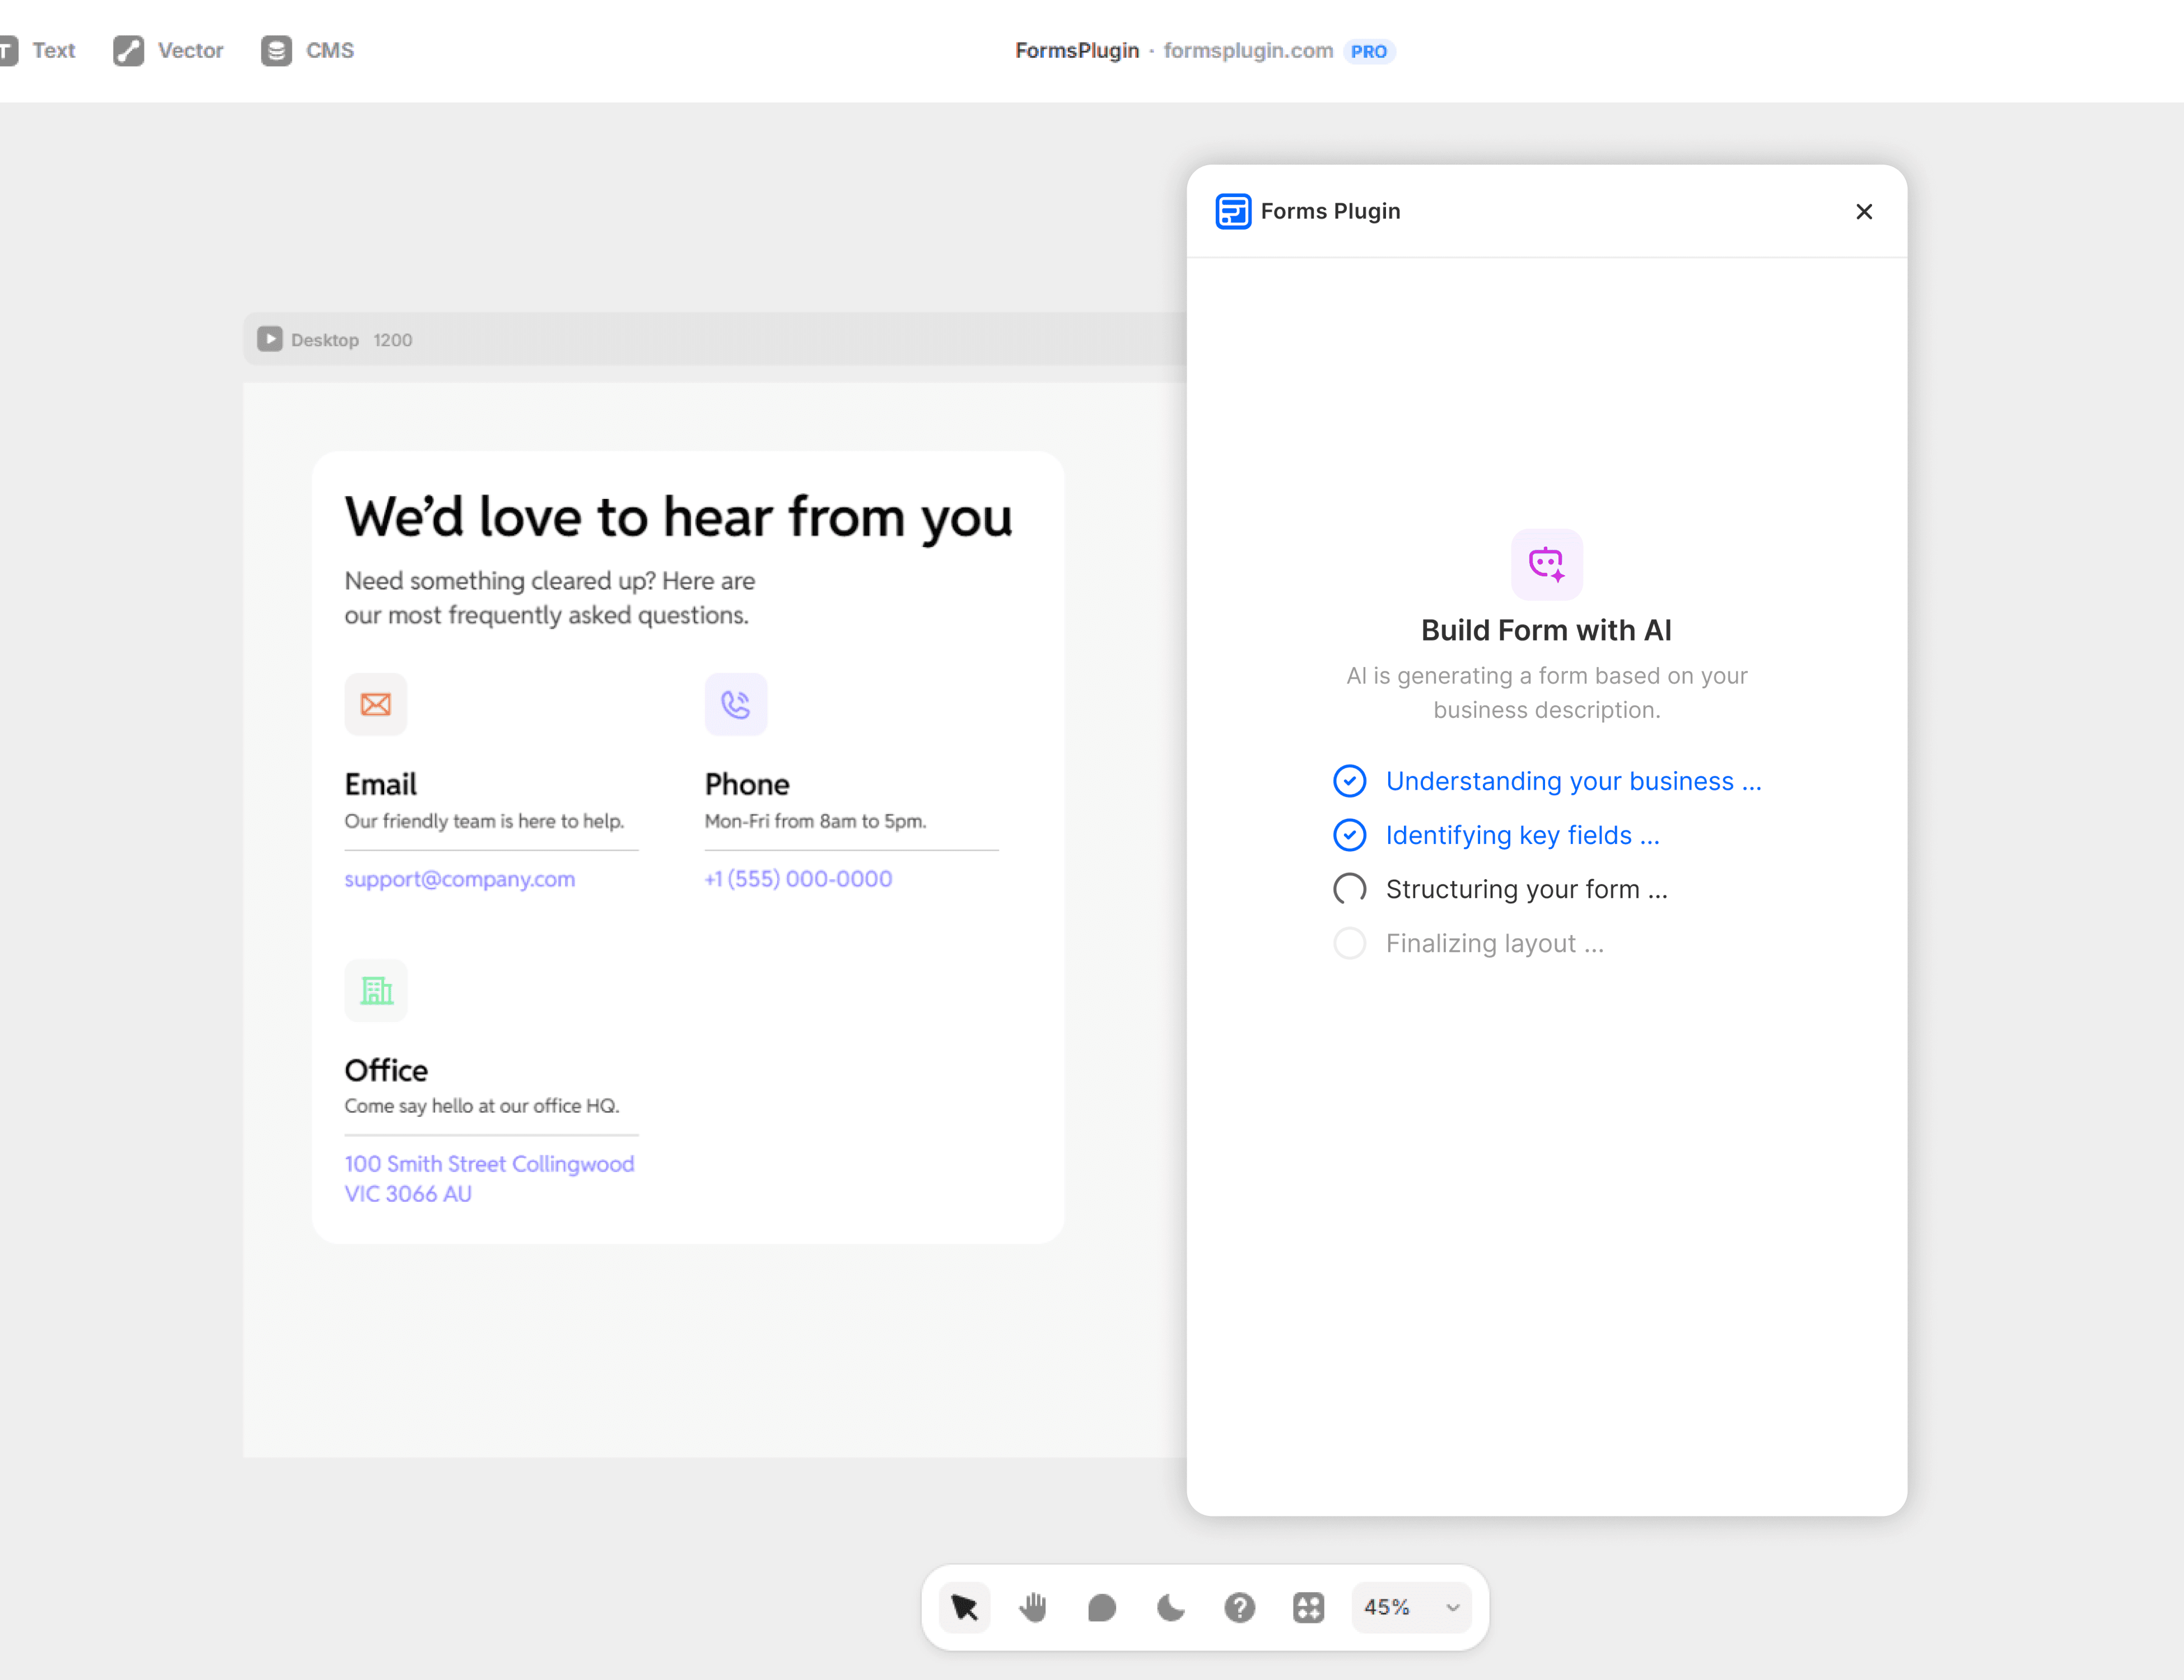2184x1680 pixels.
Task: Open the Text insert menu
Action: coord(40,50)
